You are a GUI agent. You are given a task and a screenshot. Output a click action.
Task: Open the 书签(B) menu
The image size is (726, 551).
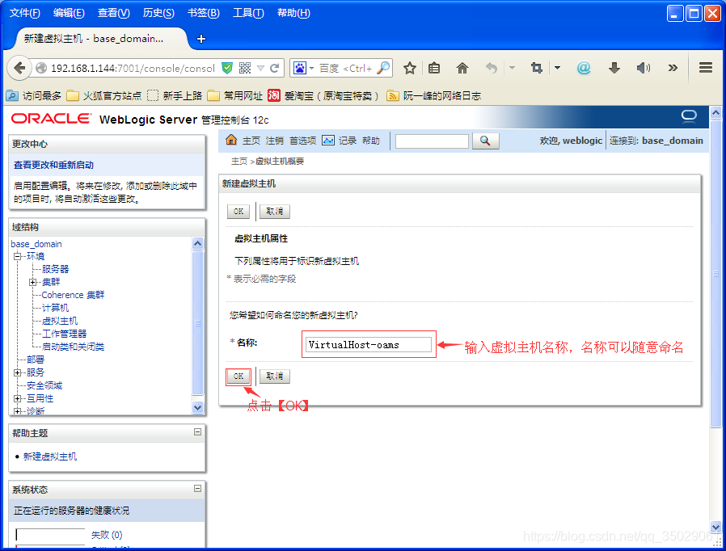click(x=203, y=13)
